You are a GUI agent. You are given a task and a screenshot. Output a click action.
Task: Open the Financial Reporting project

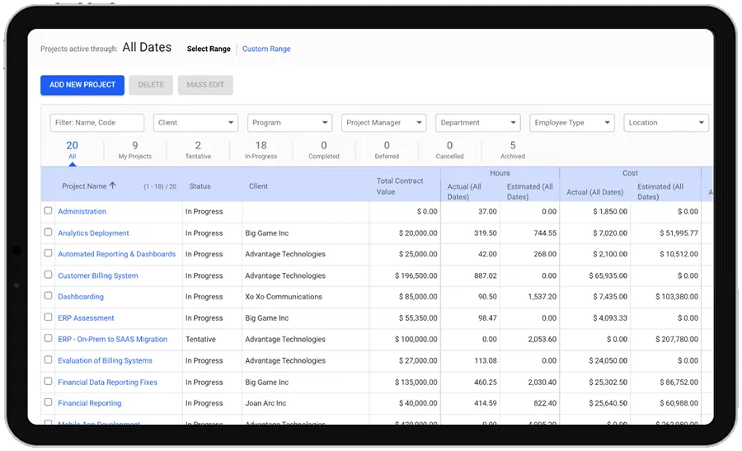tap(89, 403)
